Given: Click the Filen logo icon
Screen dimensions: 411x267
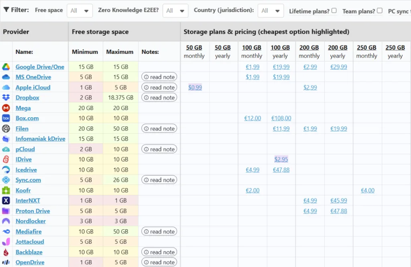Looking at the screenshot, I should pyautogui.click(x=6, y=128).
